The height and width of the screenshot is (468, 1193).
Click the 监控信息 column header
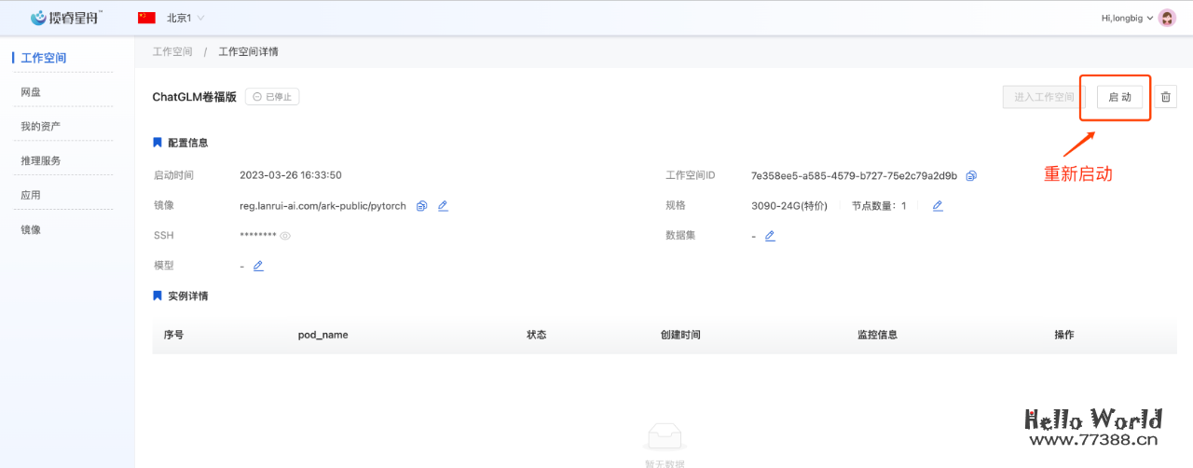coord(877,335)
